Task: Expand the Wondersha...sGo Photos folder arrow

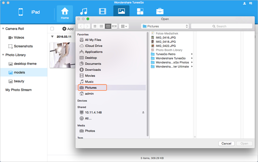Action: click(x=192, y=62)
